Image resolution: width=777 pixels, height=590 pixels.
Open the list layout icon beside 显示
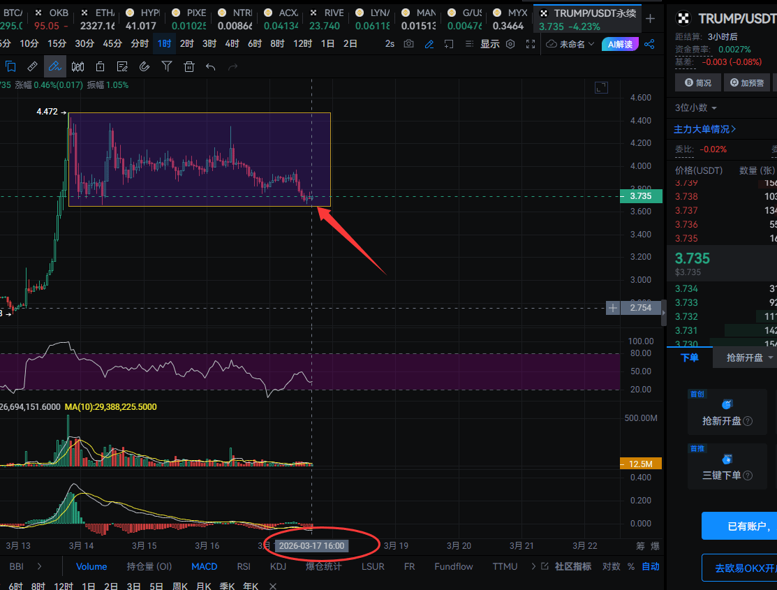(x=469, y=44)
